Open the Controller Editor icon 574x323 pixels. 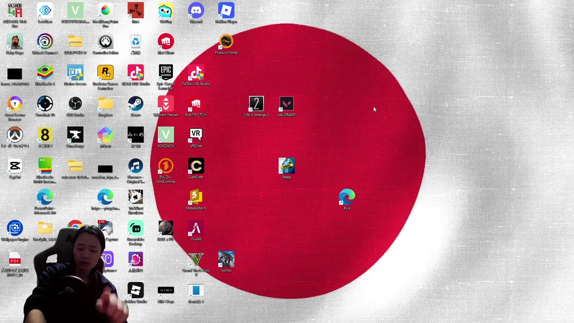pyautogui.click(x=105, y=42)
